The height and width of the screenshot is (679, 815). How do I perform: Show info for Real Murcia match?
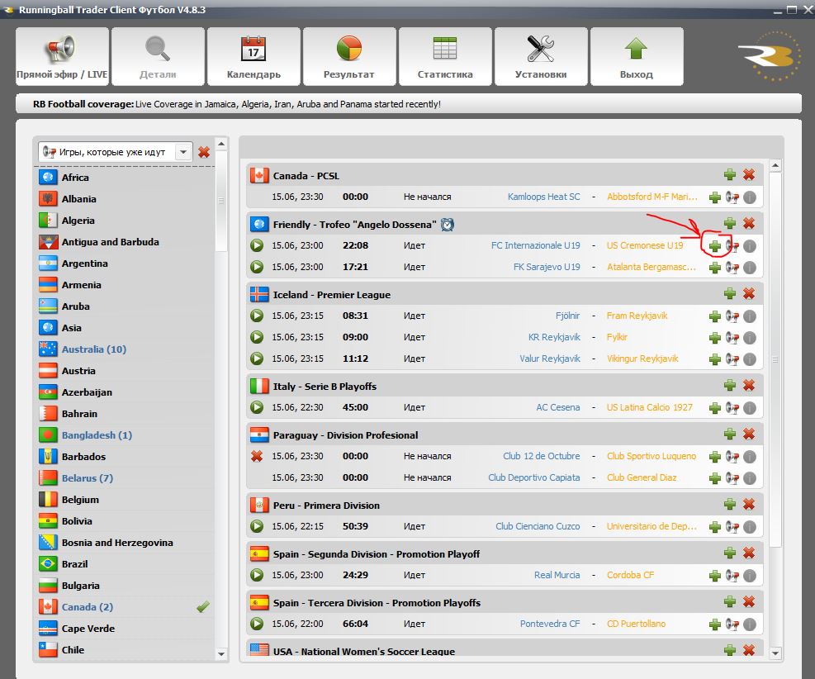click(x=750, y=576)
